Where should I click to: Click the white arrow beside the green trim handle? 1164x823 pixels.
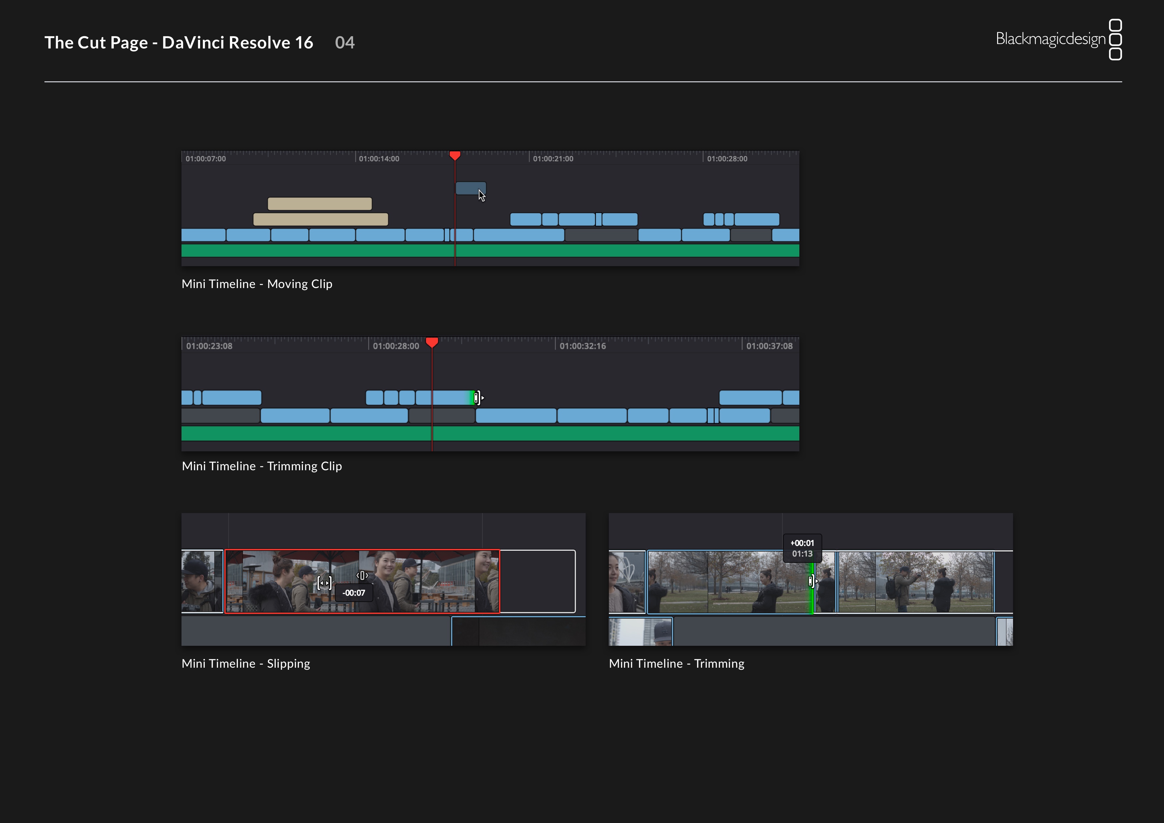pos(817,581)
